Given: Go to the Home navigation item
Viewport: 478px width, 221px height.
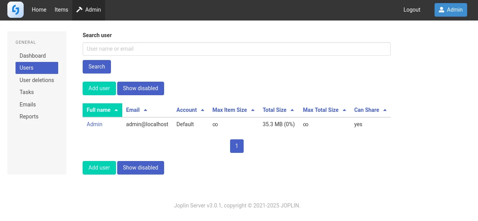Looking at the screenshot, I should 39,10.
